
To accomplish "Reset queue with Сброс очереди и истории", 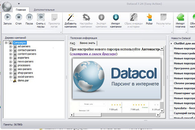I will coord(134,21).
